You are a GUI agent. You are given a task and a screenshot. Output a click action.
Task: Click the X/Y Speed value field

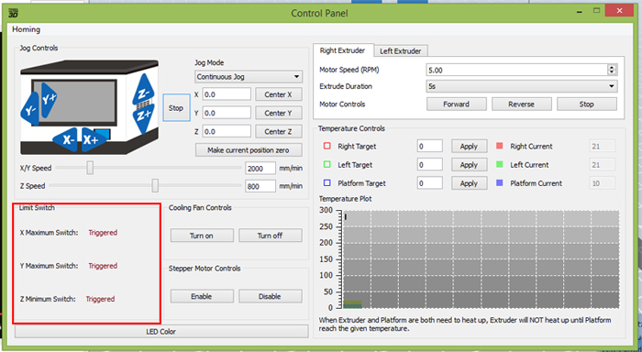(x=260, y=169)
